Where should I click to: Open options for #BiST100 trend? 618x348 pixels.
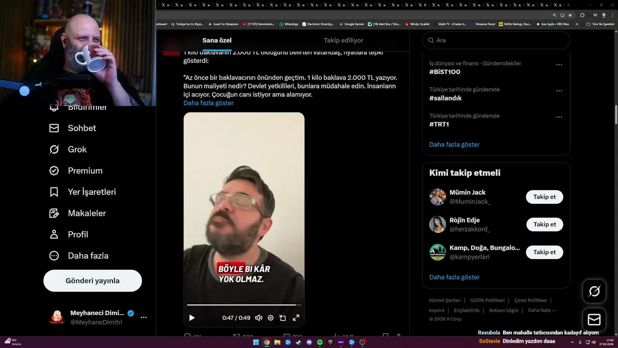[x=559, y=64]
